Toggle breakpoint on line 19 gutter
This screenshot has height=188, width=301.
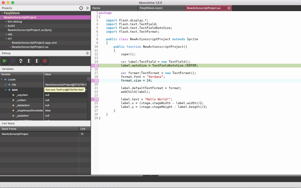(95, 80)
